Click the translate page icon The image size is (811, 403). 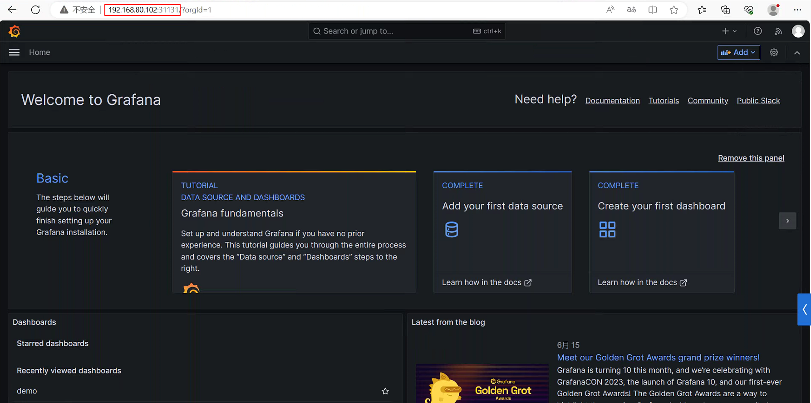point(631,10)
